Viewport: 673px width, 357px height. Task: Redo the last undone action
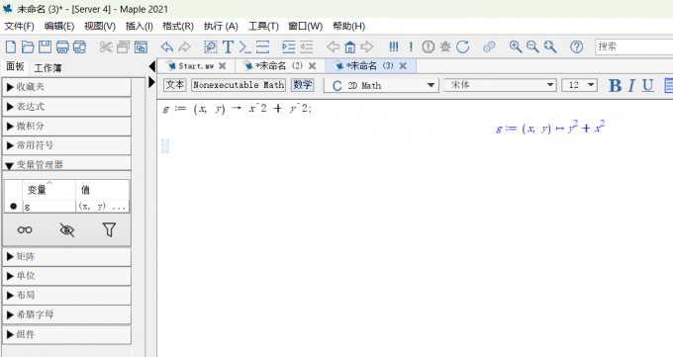coord(184,46)
